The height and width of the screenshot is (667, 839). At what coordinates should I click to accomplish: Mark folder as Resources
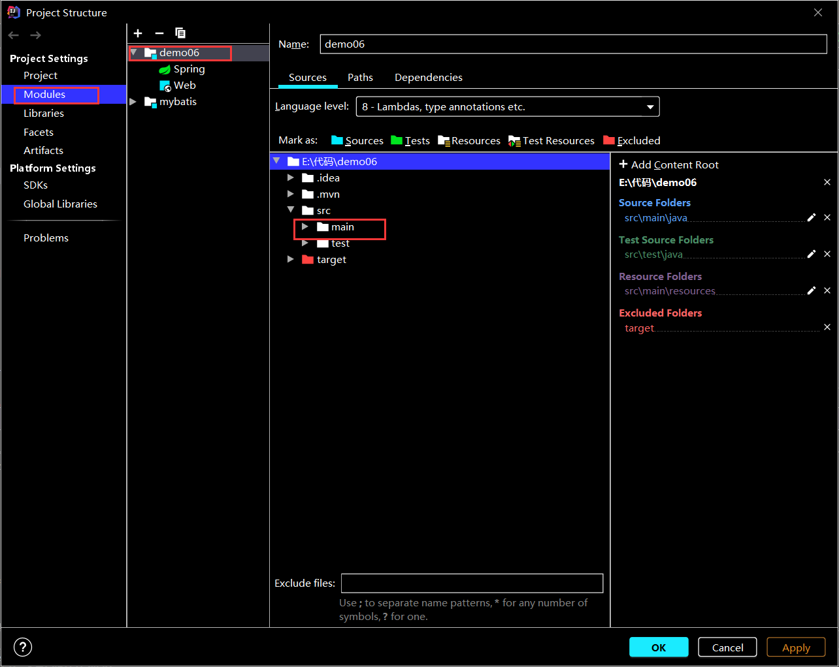pos(469,140)
